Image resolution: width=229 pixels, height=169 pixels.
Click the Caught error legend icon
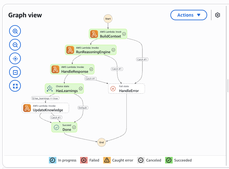(107, 160)
